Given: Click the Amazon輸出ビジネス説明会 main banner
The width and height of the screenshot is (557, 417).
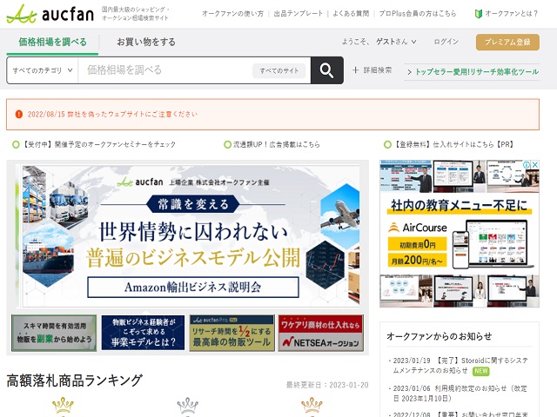Looking at the screenshot, I should pos(188,236).
